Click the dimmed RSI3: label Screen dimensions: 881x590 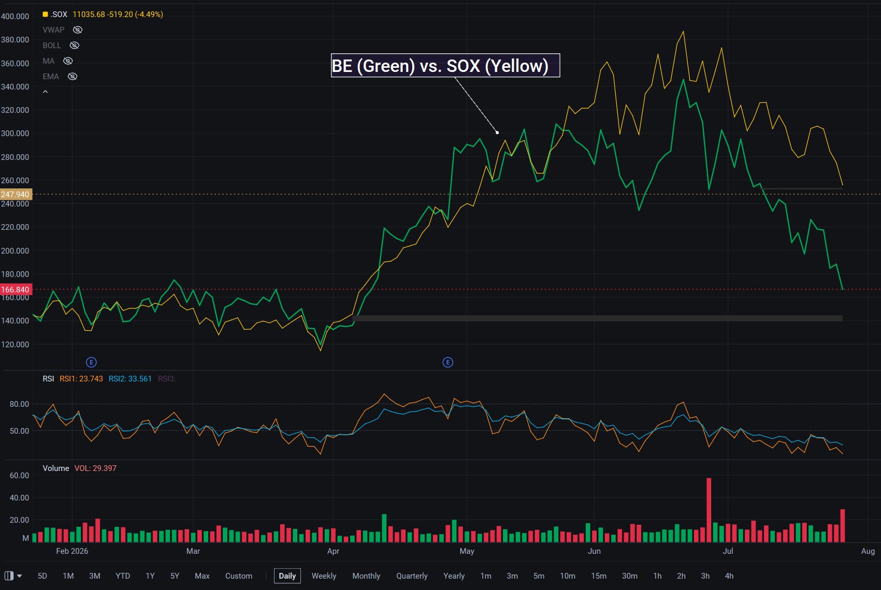(167, 379)
